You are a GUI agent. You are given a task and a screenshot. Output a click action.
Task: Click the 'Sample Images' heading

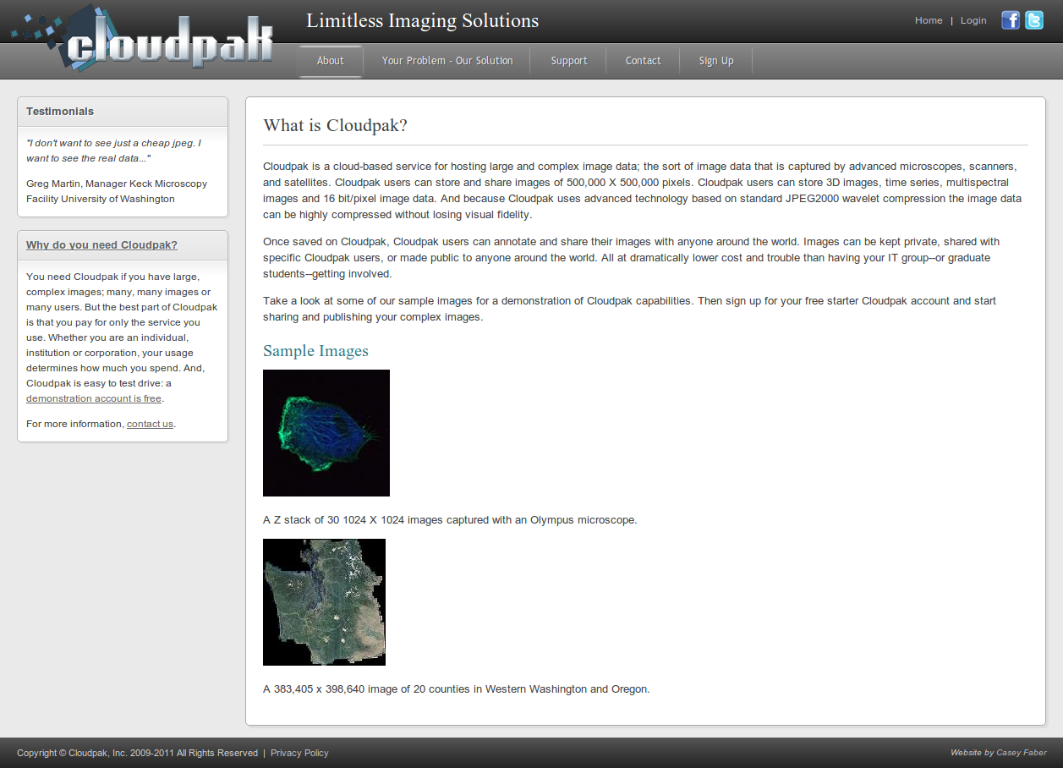[x=315, y=350]
